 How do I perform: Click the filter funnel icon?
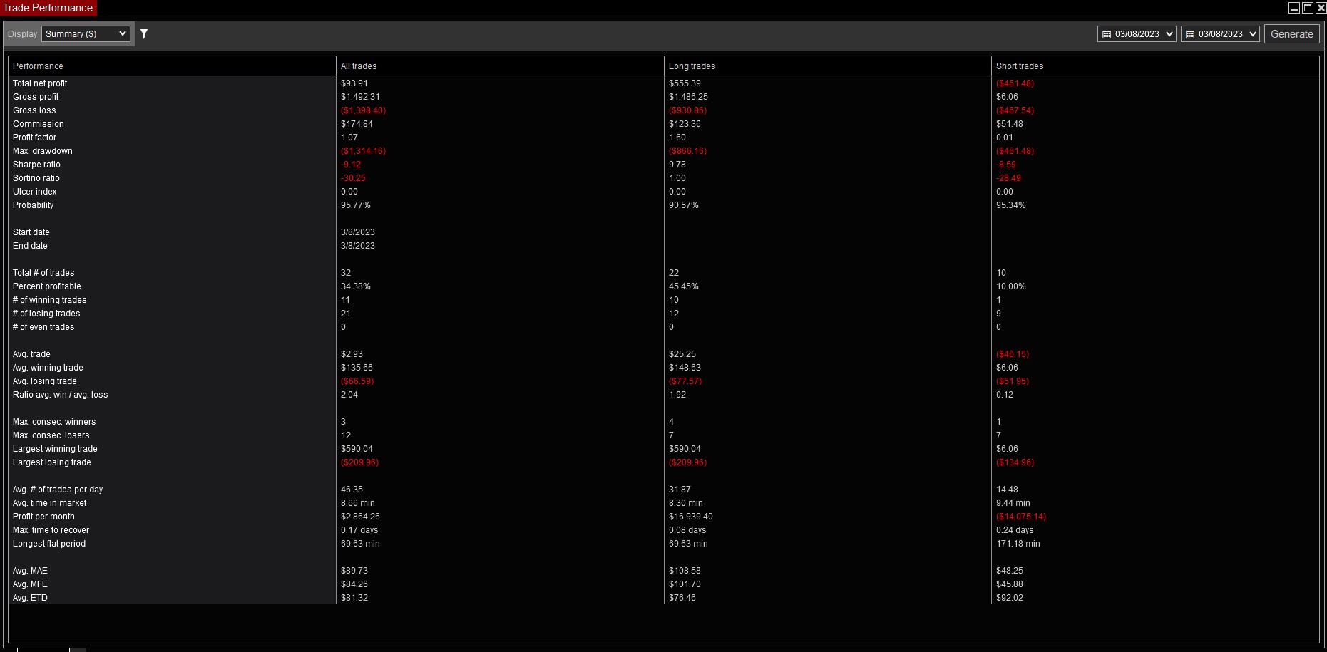[144, 33]
